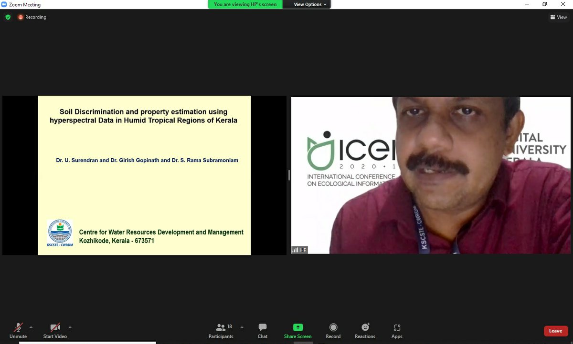
Task: Expand audio options arrow next to Unmute
Action: click(x=31, y=327)
